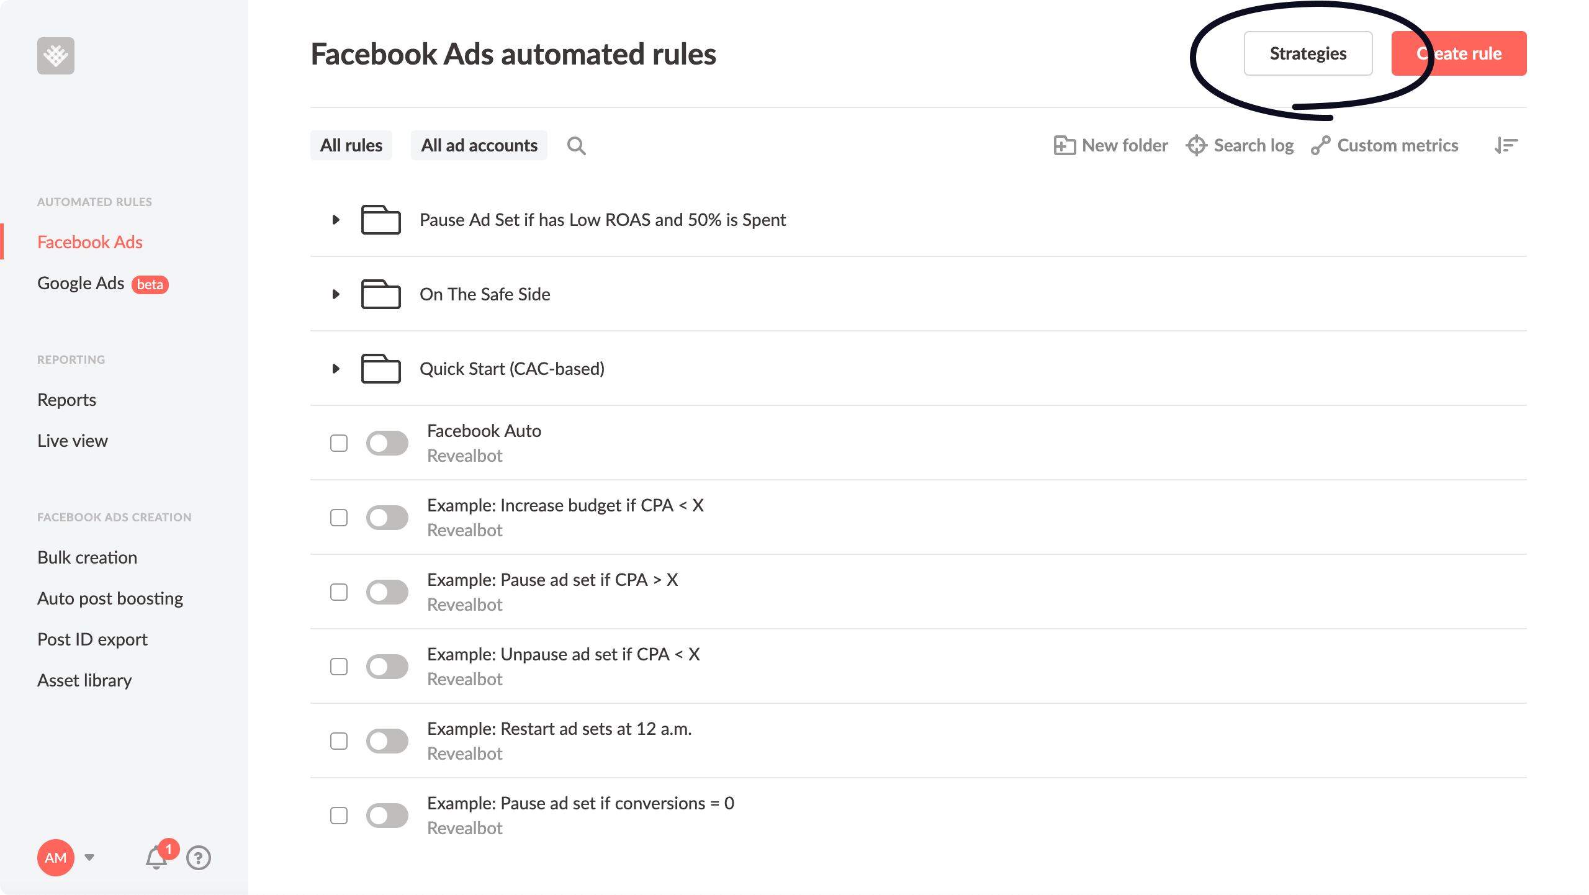Image resolution: width=1589 pixels, height=895 pixels.
Task: Click folder icon for Pause Ad Set Low ROAS
Action: (380, 220)
